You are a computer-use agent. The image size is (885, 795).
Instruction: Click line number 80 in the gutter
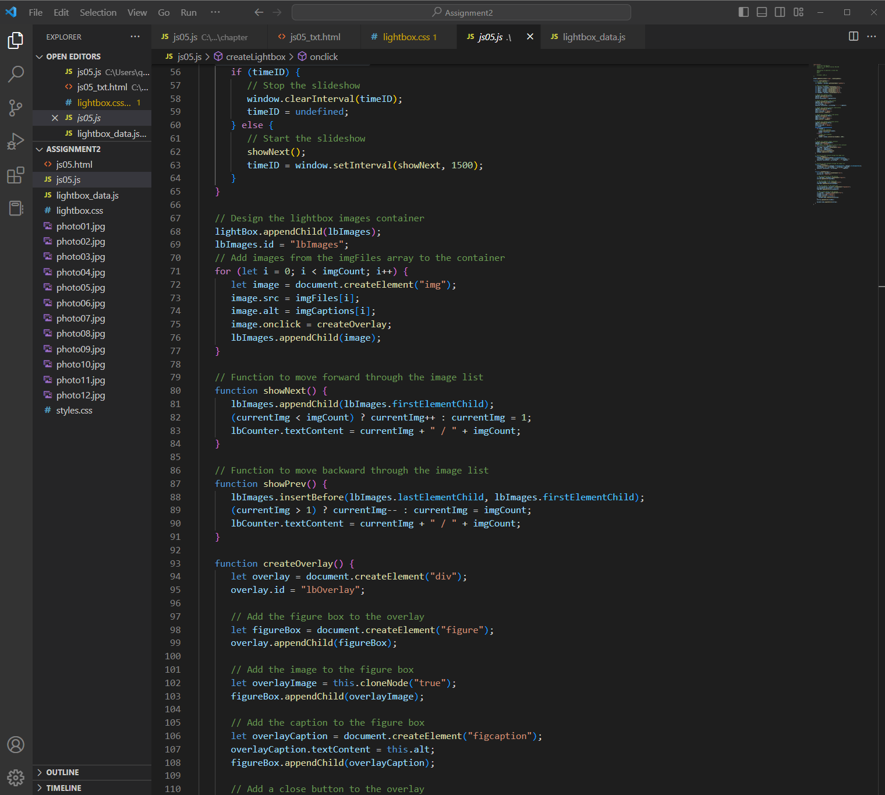point(175,390)
